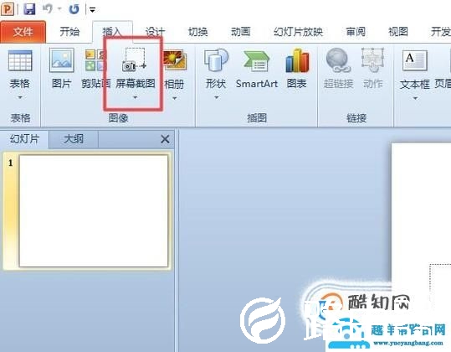Viewport: 451px width, 352px height.
Task: Click the PowerPoint application icon
Action: point(8,9)
